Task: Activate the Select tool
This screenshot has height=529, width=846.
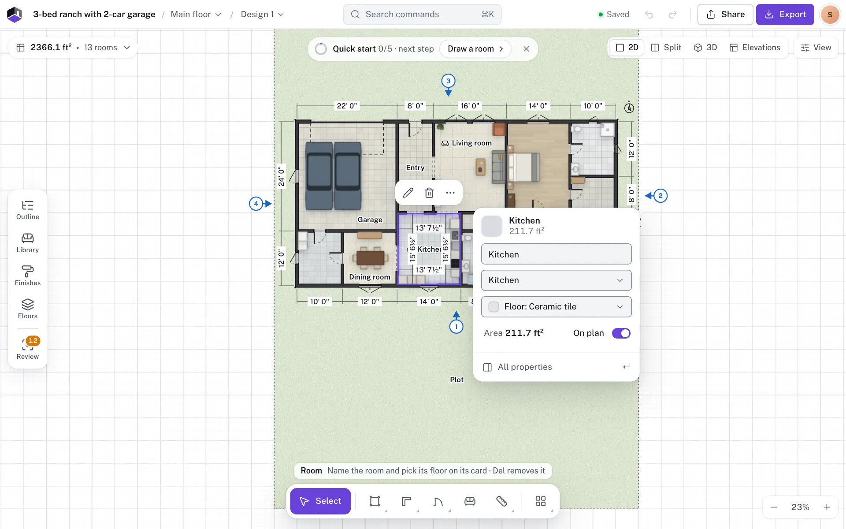Action: pos(320,501)
